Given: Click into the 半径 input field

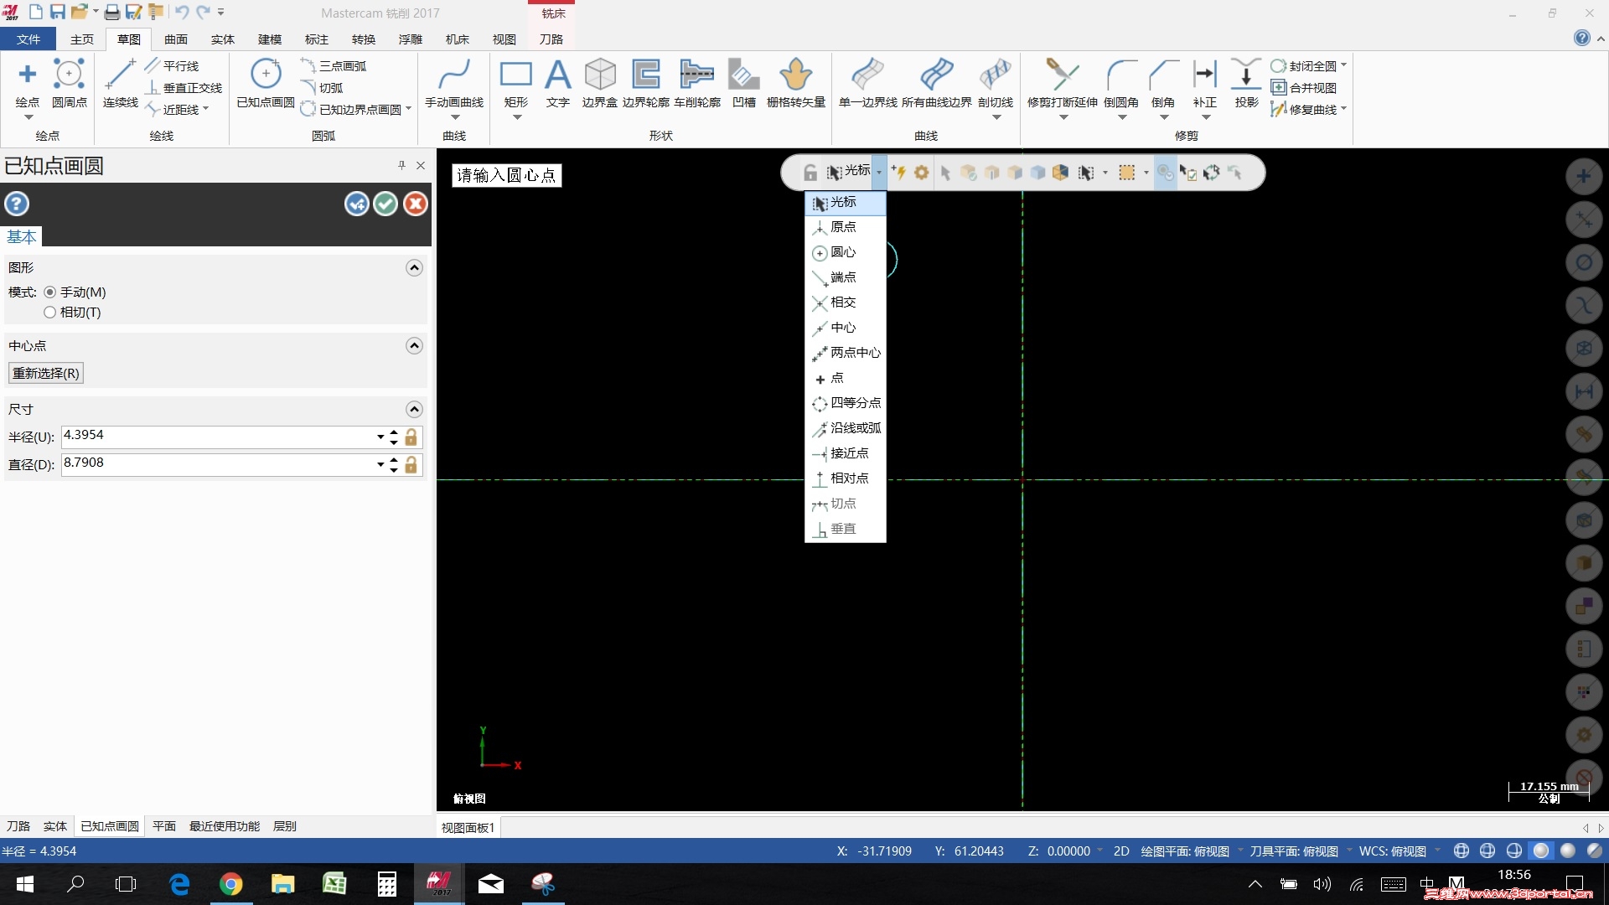Looking at the screenshot, I should click(x=218, y=437).
